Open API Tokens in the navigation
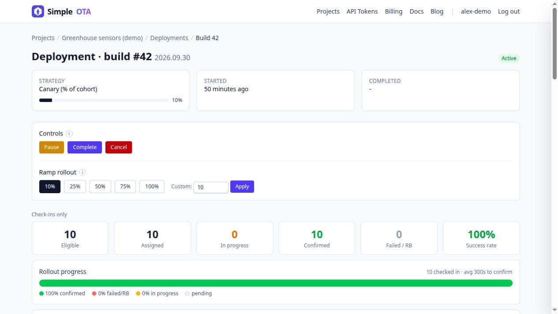 [362, 11]
